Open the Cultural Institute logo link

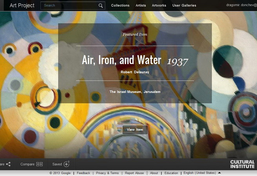(242, 164)
